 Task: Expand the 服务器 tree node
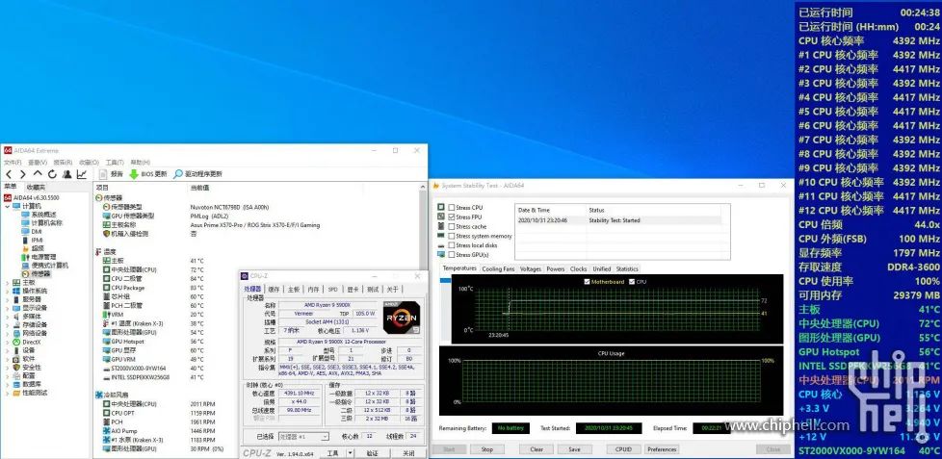[7, 299]
